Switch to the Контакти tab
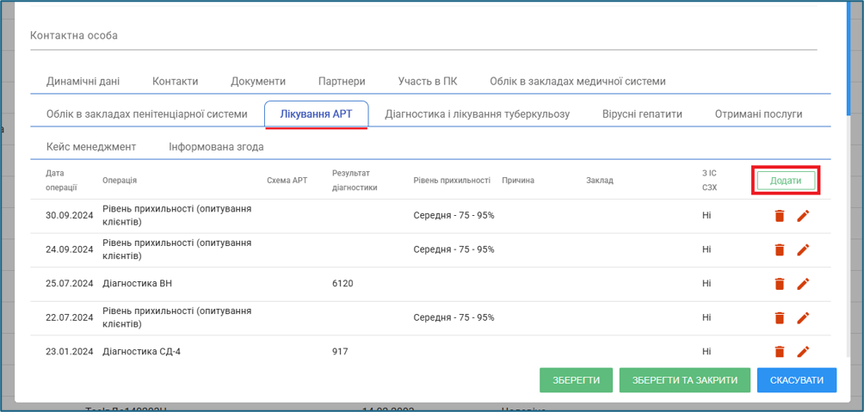 click(x=176, y=82)
